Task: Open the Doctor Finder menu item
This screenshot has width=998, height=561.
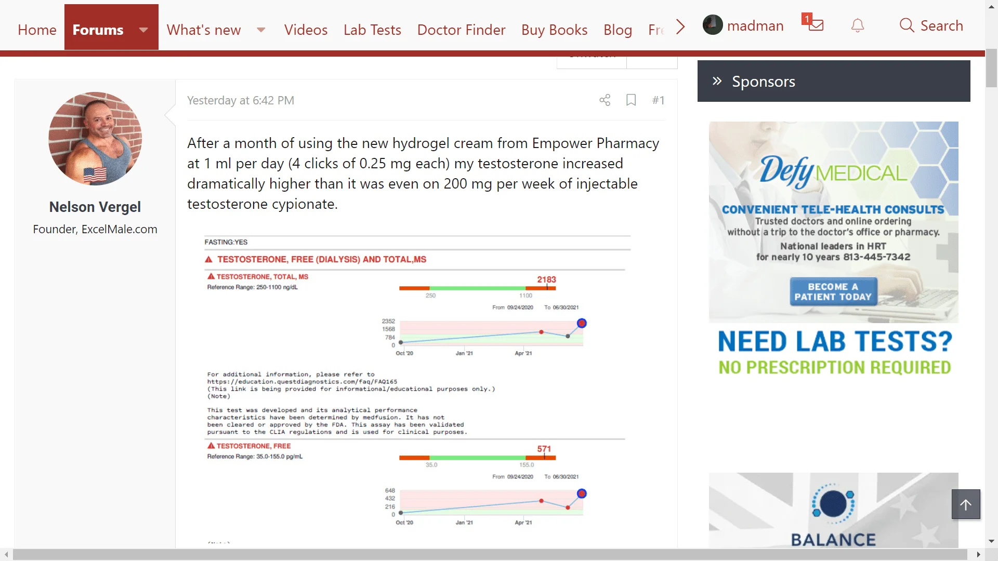Action: click(x=461, y=30)
